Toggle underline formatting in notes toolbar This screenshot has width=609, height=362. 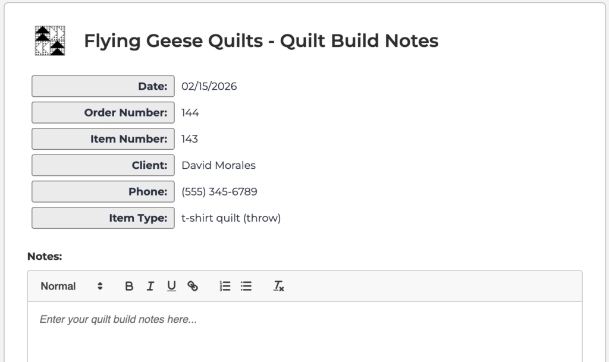(171, 286)
